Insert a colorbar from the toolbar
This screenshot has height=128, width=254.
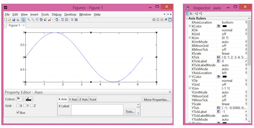62,20
